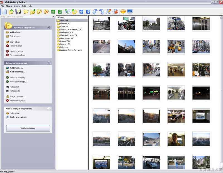Click the rotate left curved arrow toolbar icon
The image size is (223, 173).
95,12
